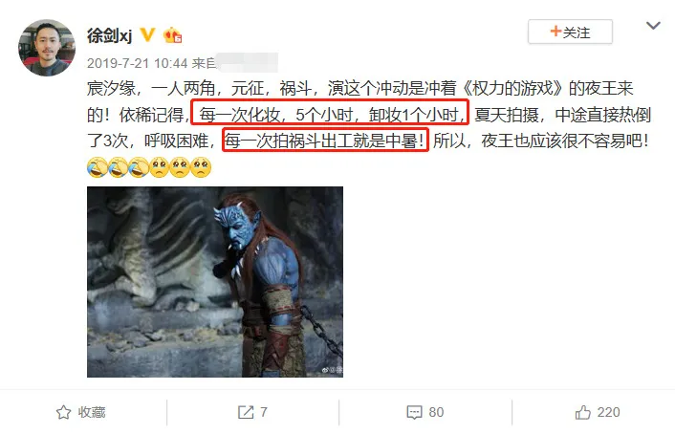Click the last sad face emoji
675x434 pixels.
click(x=201, y=167)
